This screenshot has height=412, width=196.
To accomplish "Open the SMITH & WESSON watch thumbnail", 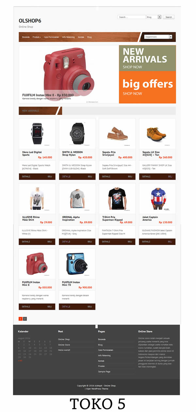I will pos(77,134).
